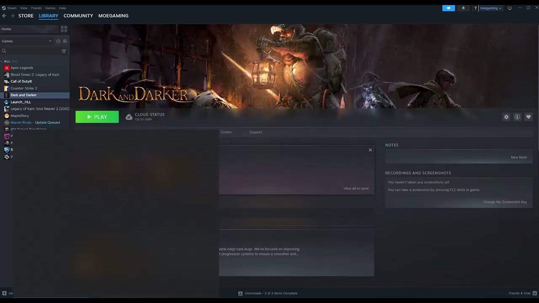539x303 pixels.
Task: Sort library by recent activity clock icon
Action: [58, 41]
